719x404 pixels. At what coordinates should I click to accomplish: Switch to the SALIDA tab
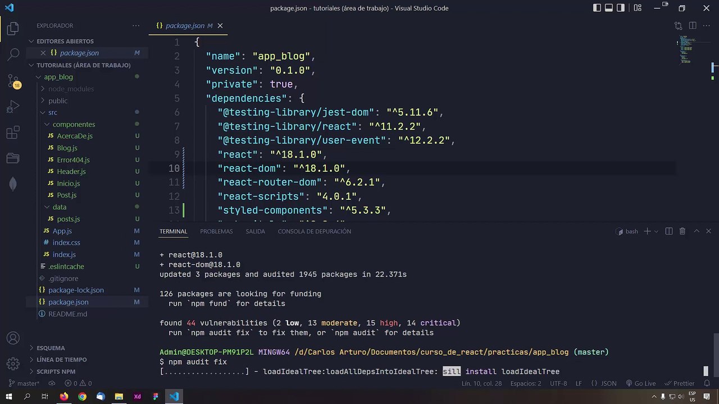[x=255, y=231]
